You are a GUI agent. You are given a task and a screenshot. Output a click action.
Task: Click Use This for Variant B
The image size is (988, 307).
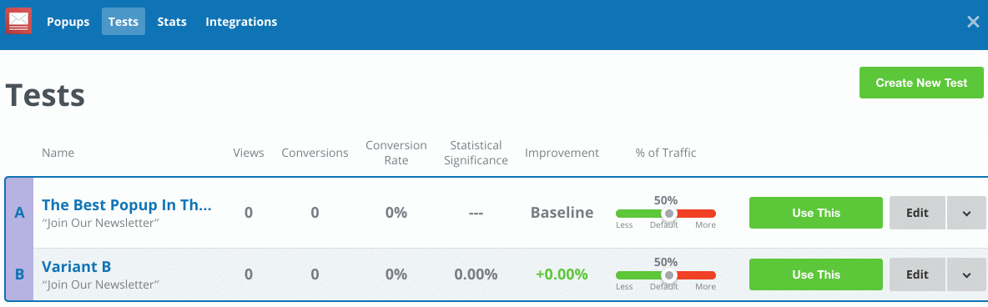pyautogui.click(x=816, y=274)
